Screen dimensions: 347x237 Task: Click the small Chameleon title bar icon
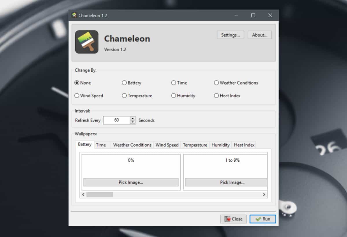coord(74,15)
